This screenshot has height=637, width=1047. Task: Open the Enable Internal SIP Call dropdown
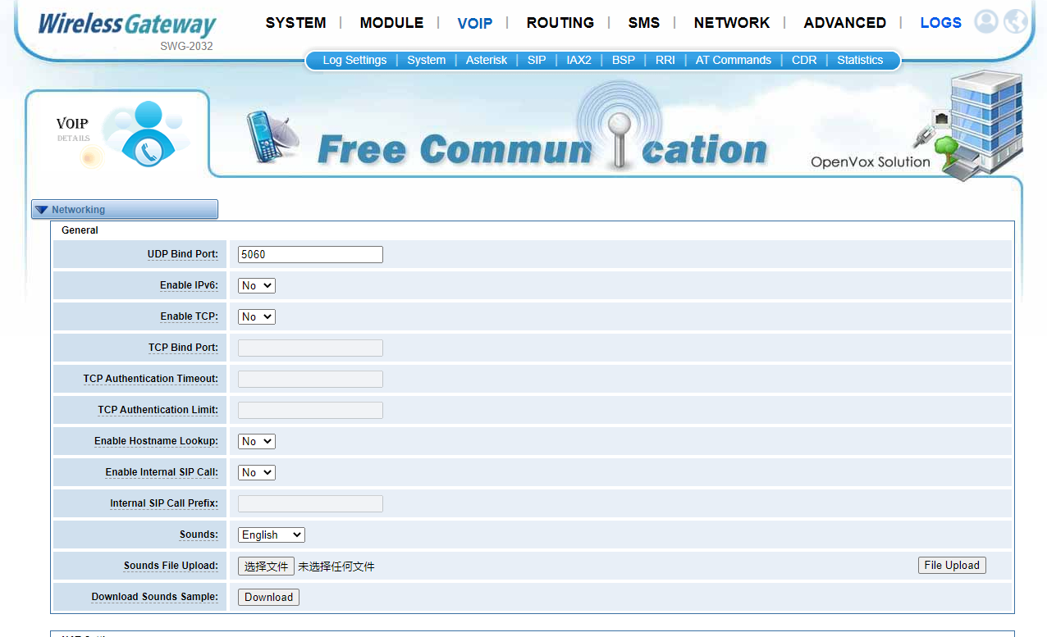tap(257, 472)
